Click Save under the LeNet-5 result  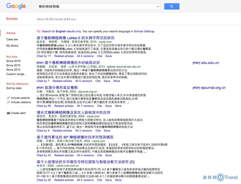(x=109, y=56)
